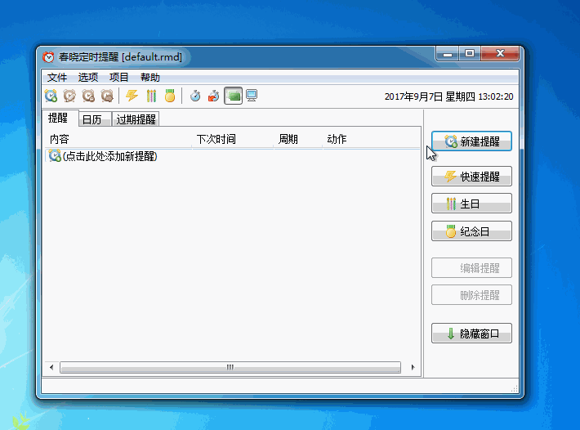Minimize the 春晓定时提醒 window

pyautogui.click(x=448, y=54)
